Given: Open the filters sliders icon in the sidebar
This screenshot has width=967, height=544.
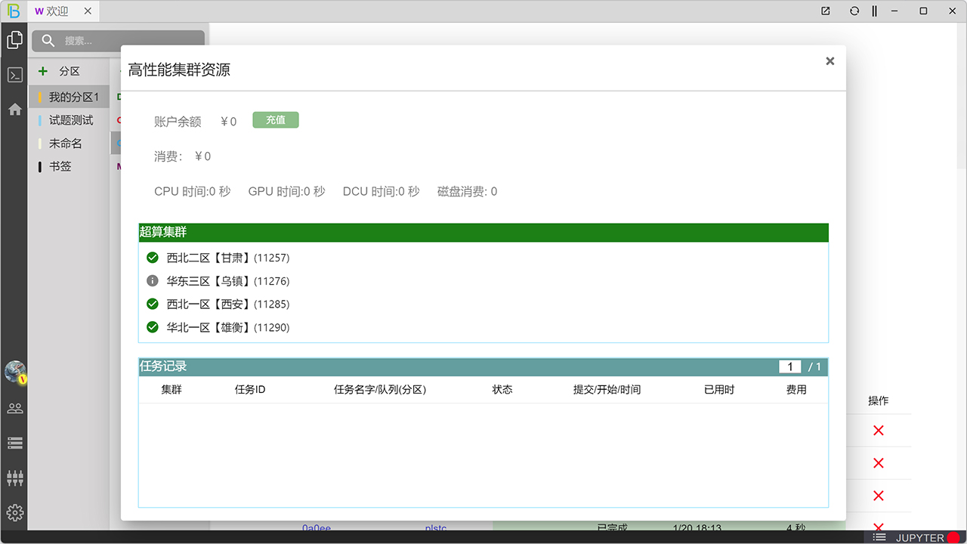Looking at the screenshot, I should pos(14,477).
